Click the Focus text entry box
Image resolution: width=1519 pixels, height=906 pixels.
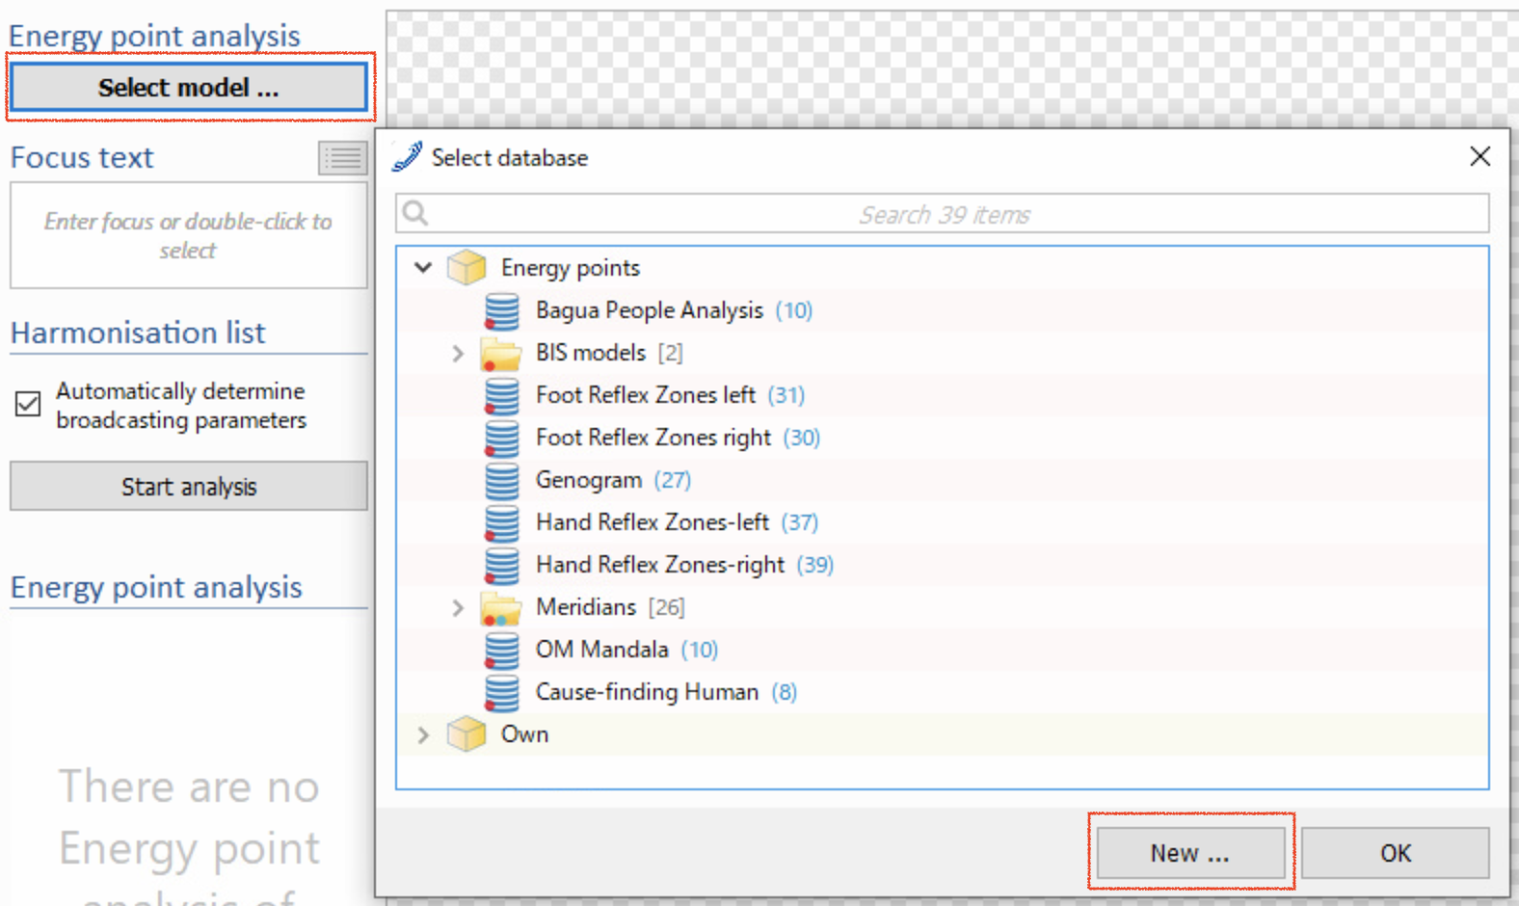pyautogui.click(x=189, y=235)
